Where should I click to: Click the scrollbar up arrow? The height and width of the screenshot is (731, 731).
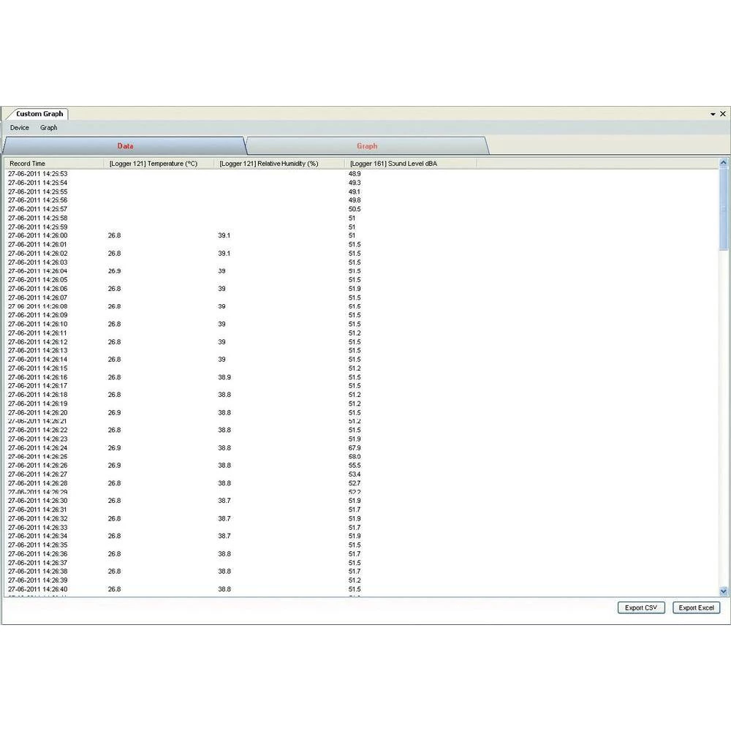tap(724, 163)
